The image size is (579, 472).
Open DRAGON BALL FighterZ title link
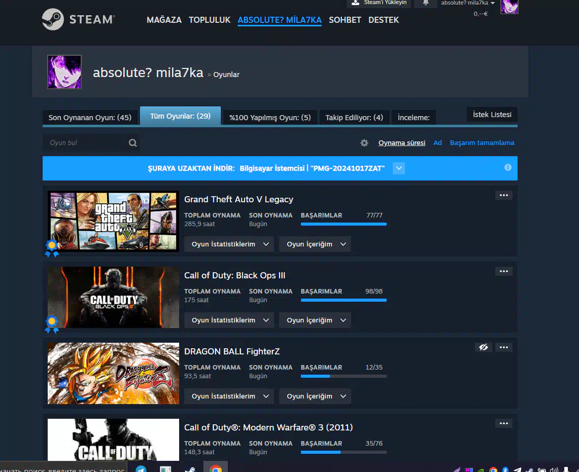(x=232, y=351)
